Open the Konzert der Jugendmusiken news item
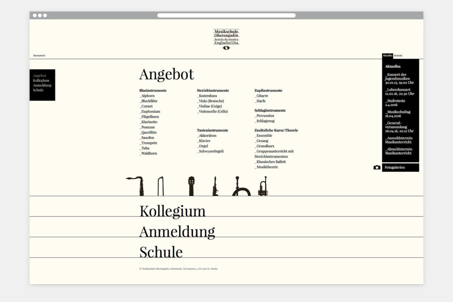Viewport: 453px width, 302px height. point(399,79)
